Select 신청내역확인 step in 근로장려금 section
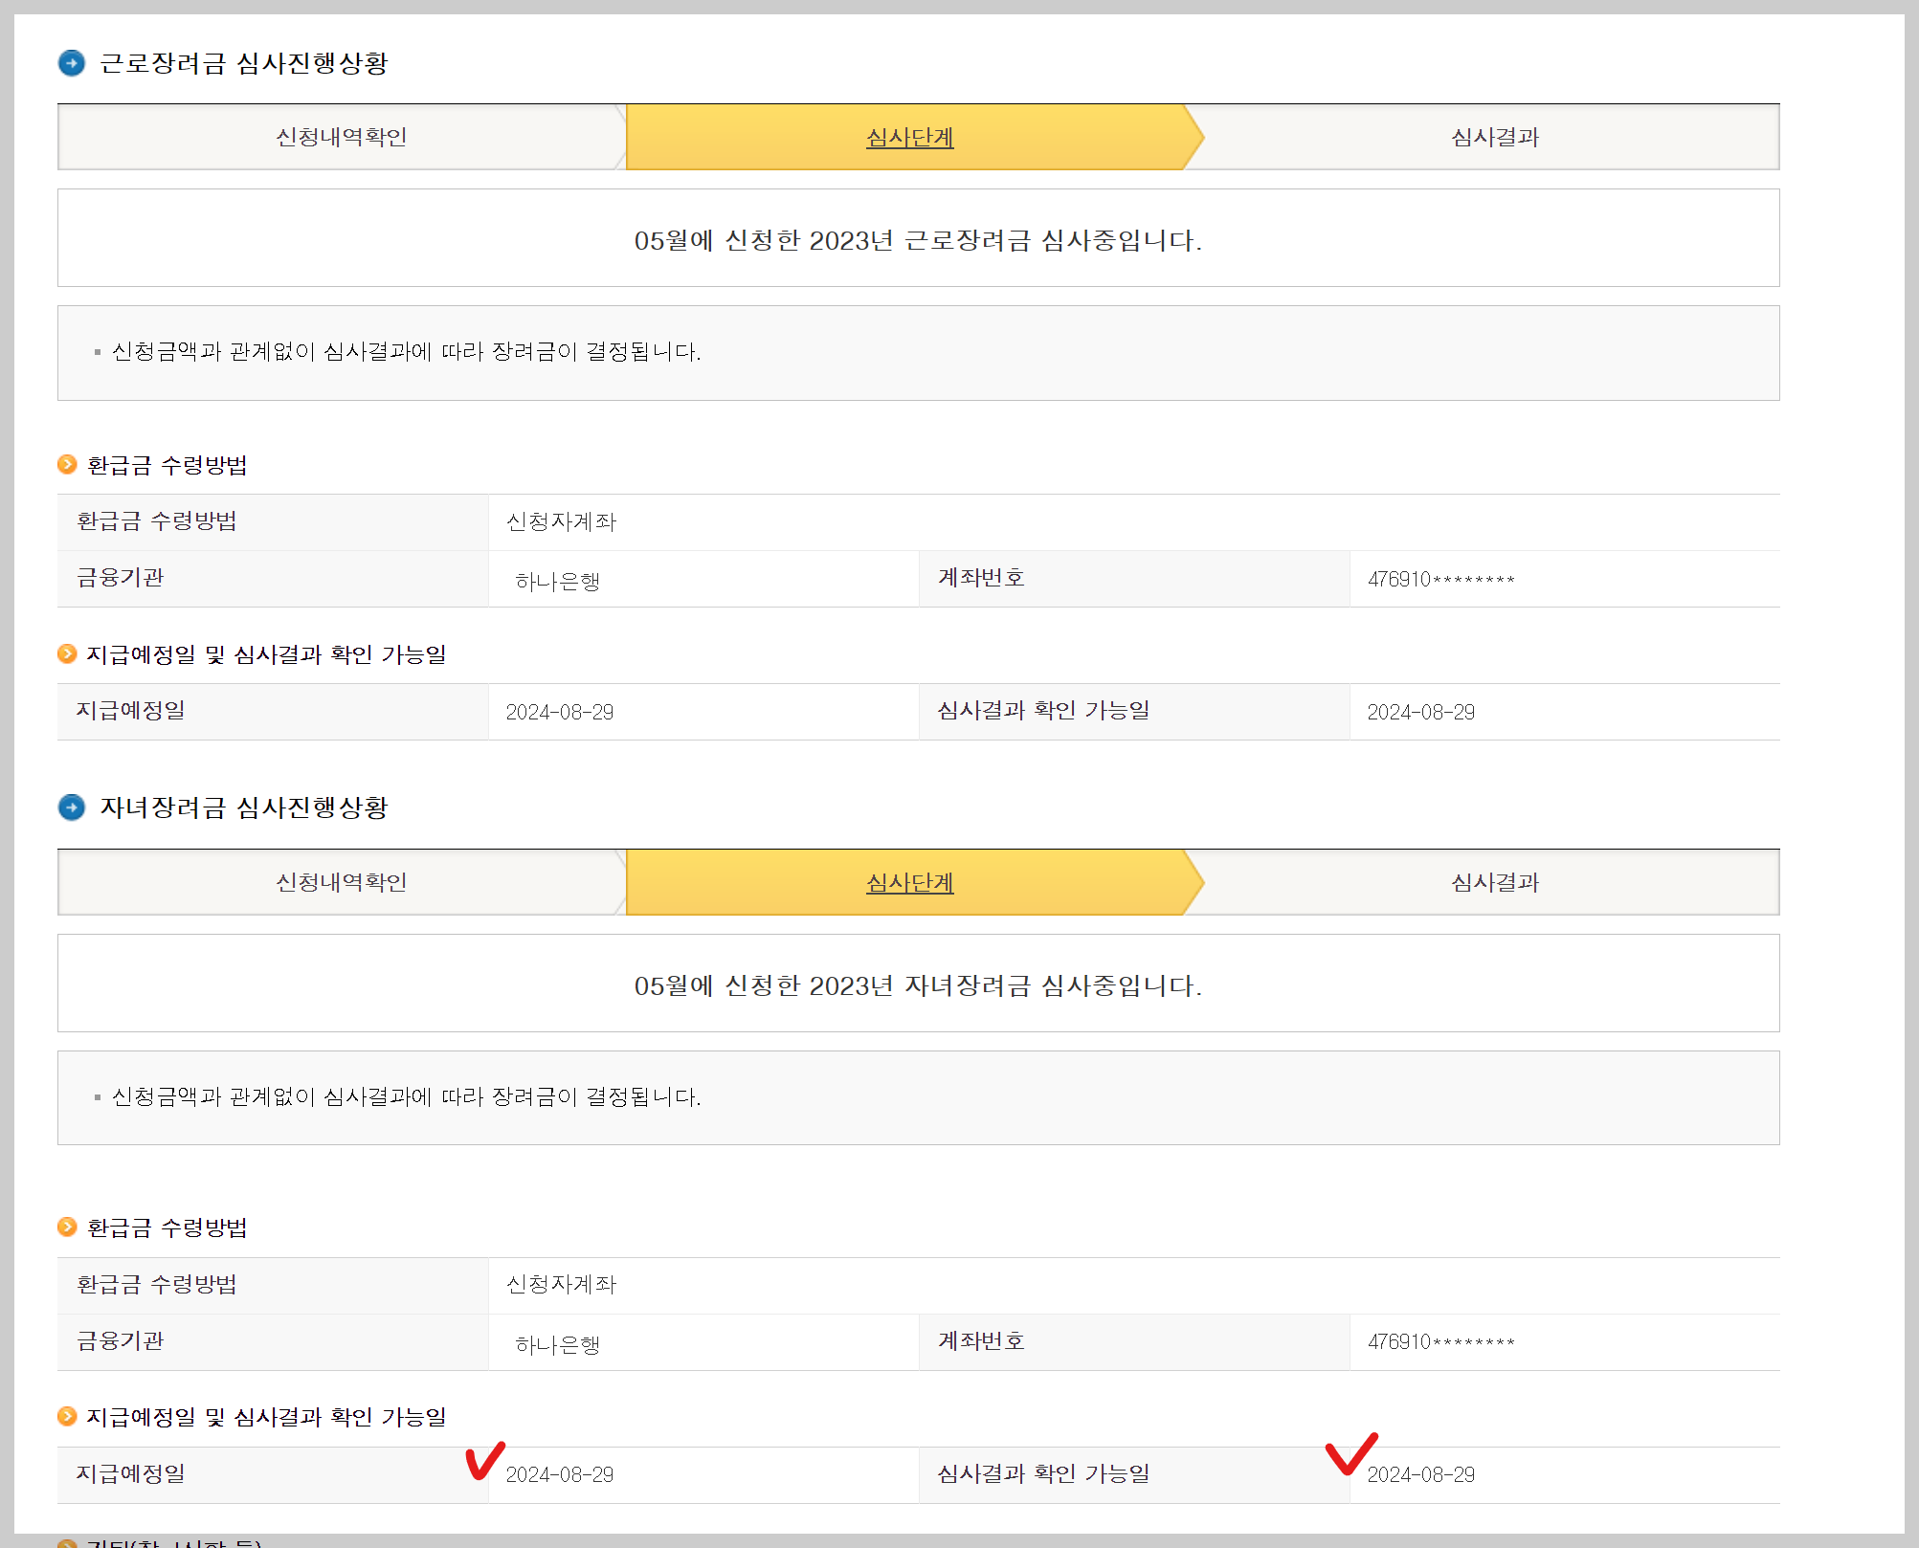The width and height of the screenshot is (1919, 1548). 341,138
